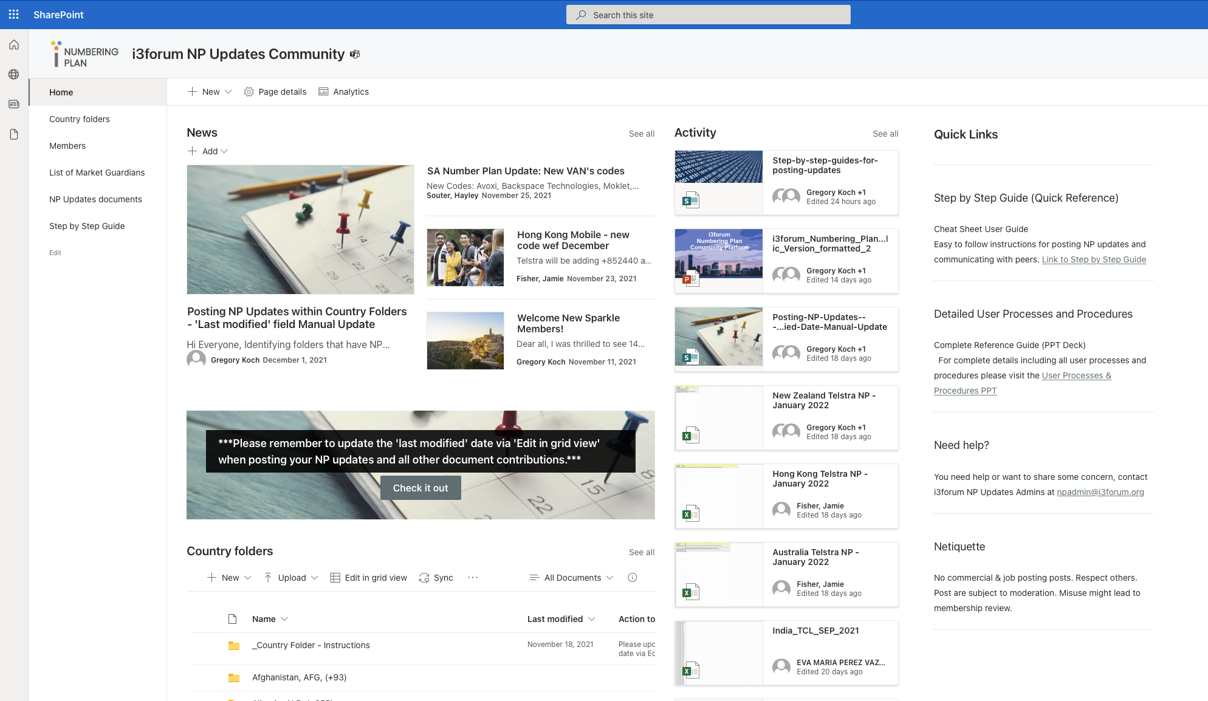Click the _Country Folder - Instructions folder icon
The height and width of the screenshot is (701, 1208).
pyautogui.click(x=233, y=646)
